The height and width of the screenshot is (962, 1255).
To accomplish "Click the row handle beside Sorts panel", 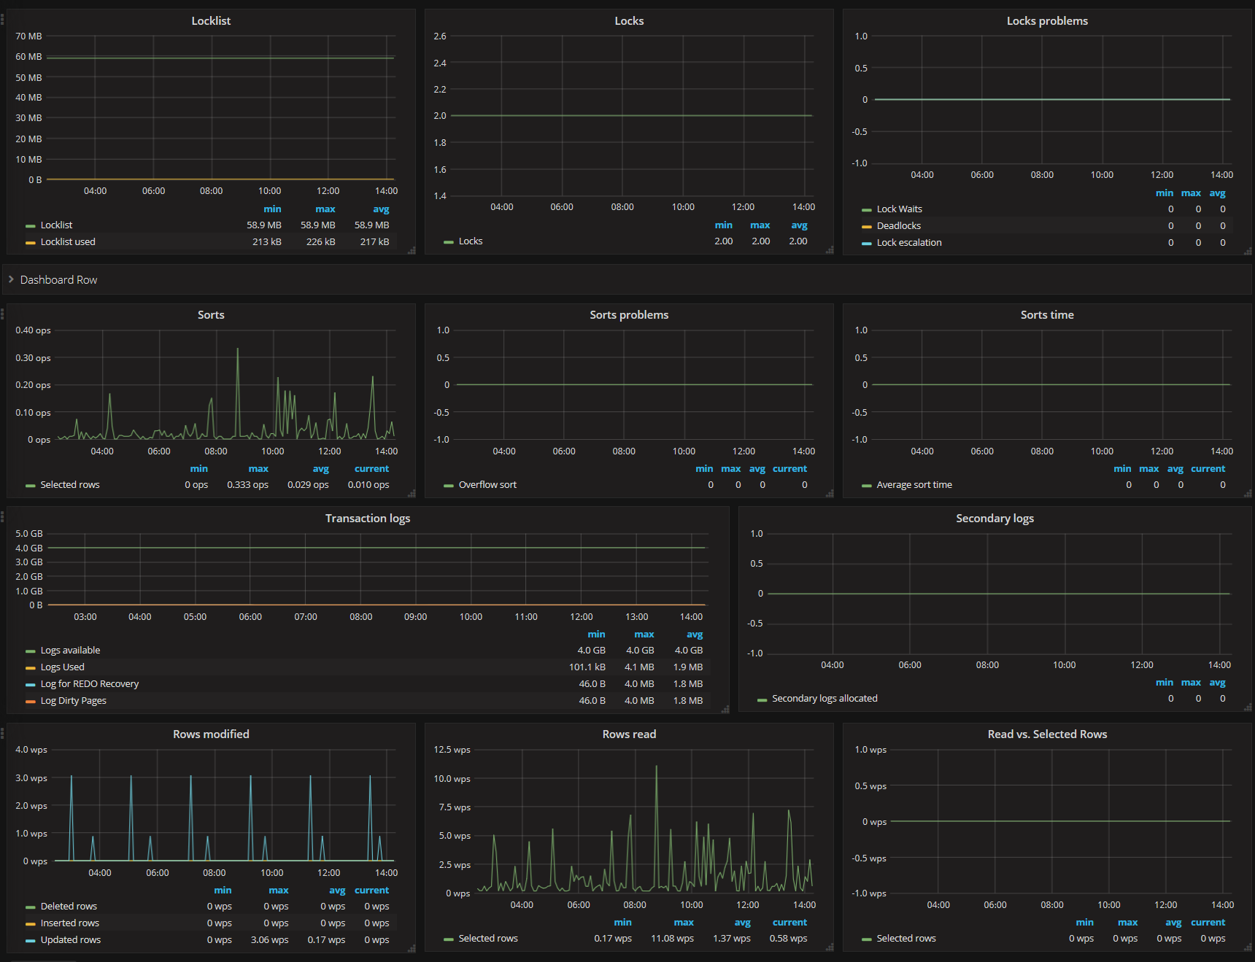I will point(2,314).
